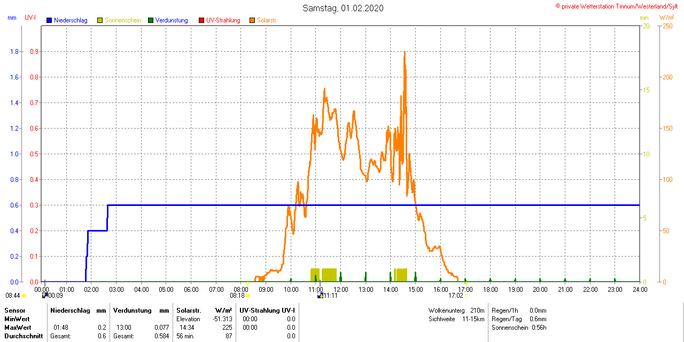Click the sunrise icon beside 08:18
The image size is (684, 342).
tap(248, 296)
